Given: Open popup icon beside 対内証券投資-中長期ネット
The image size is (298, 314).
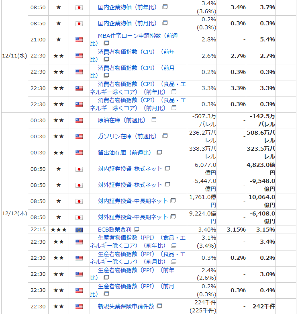Looking at the screenshot, I should [x=173, y=201].
